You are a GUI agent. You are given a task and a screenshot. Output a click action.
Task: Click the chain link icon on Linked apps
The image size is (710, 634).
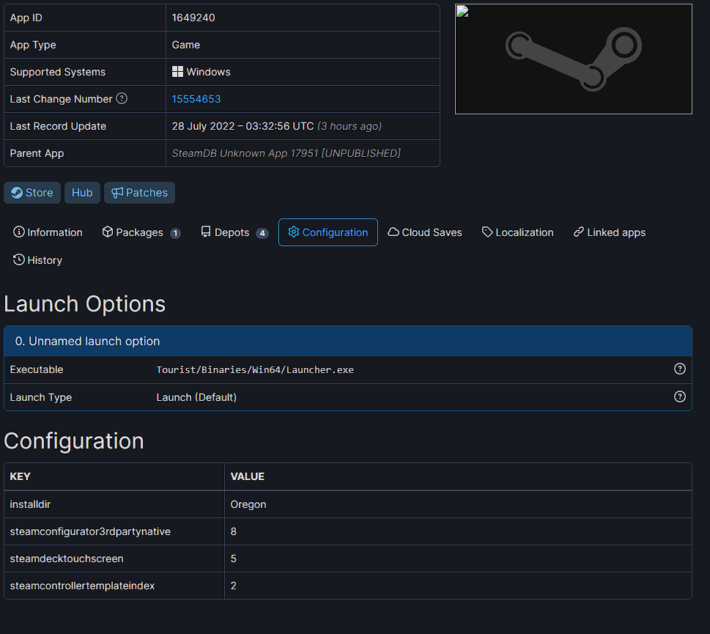coord(579,232)
